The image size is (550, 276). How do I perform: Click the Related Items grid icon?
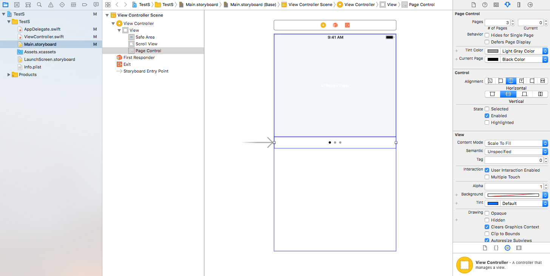click(108, 5)
